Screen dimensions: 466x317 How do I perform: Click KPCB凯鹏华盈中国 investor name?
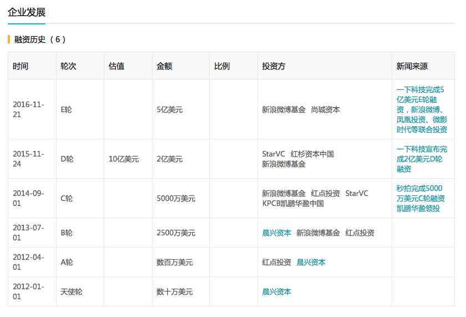click(293, 204)
